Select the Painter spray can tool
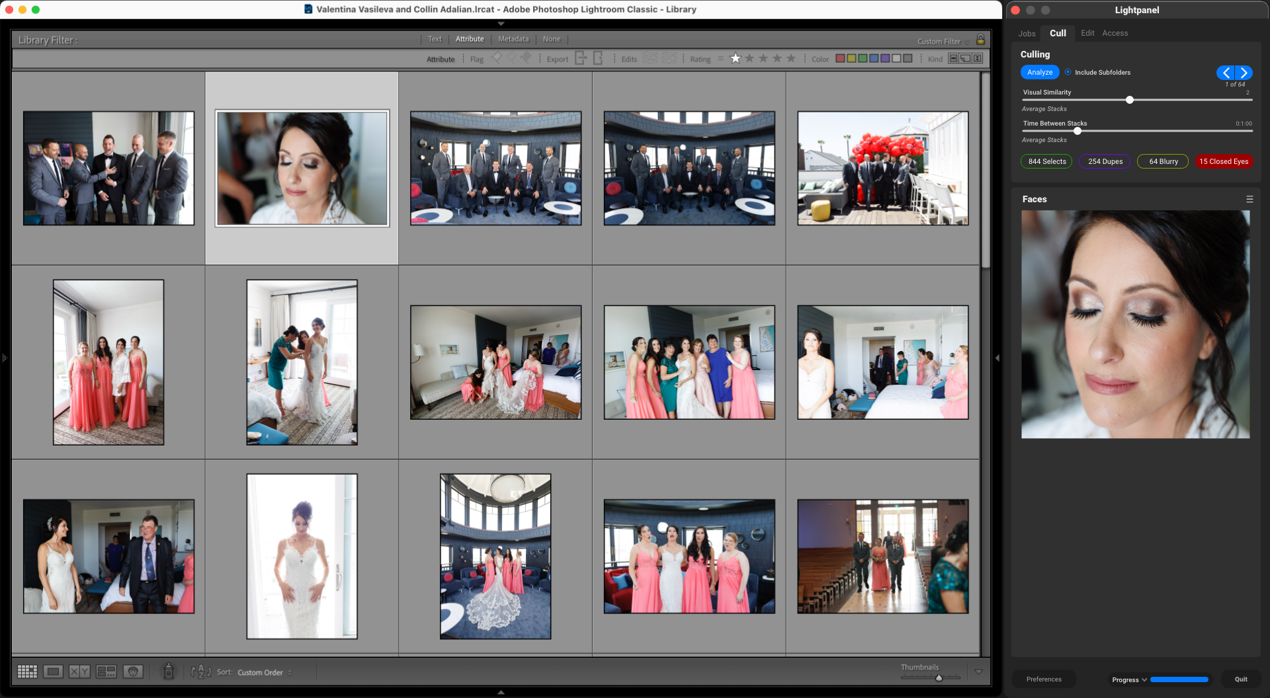 (169, 672)
